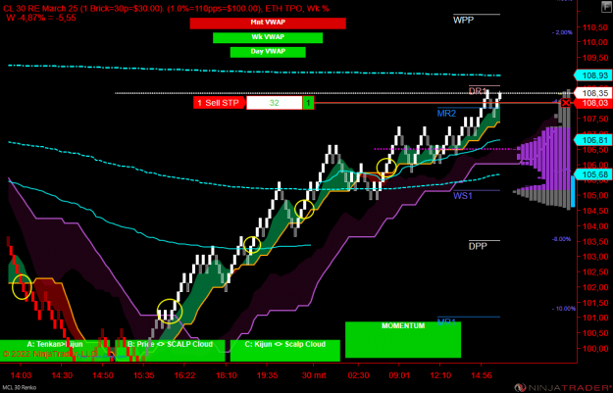
Task: Click the NinjaTrader logo at bottom right
Action: point(563,387)
